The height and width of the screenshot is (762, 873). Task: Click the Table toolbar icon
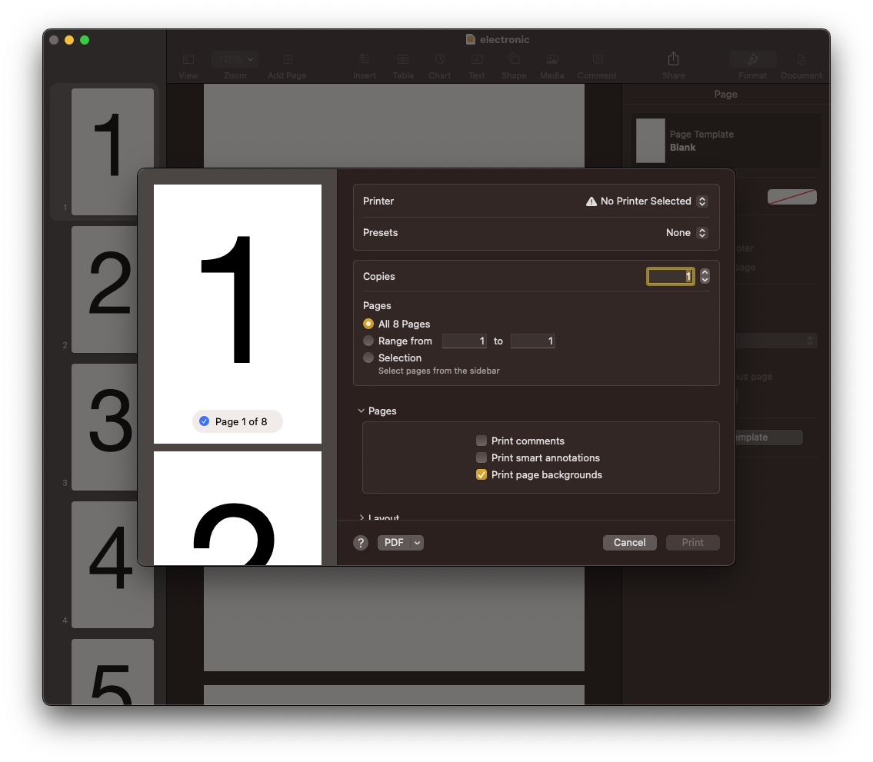point(403,60)
